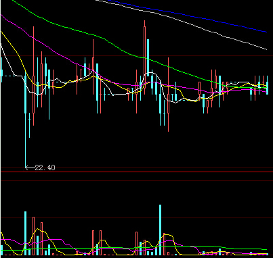Click the thick red panel divider line
273x258 pixels.
(x=136, y=172)
